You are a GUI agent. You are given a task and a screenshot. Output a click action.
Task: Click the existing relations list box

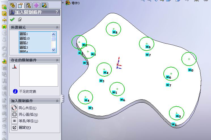[x=39, y=75]
